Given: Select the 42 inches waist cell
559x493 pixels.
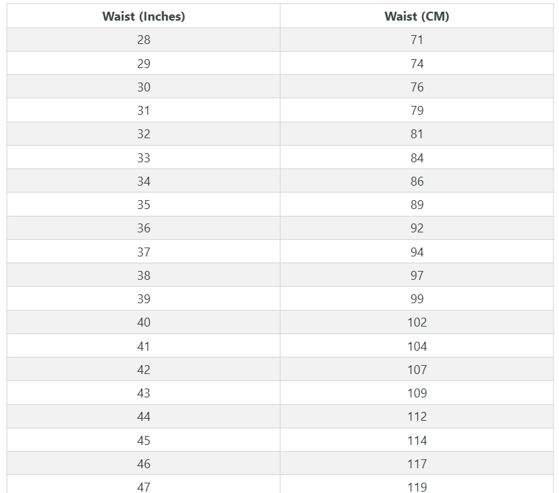Looking at the screenshot, I should (143, 369).
